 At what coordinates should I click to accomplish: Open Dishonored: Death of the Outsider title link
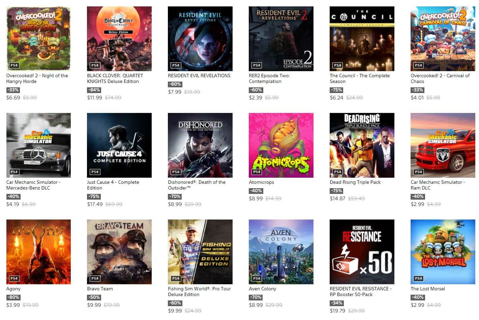tap(197, 185)
